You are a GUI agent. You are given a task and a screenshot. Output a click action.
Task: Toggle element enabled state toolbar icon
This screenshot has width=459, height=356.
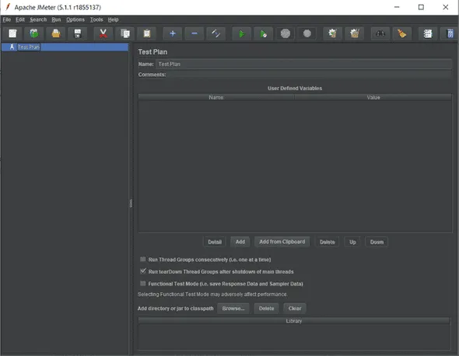pyautogui.click(x=216, y=33)
